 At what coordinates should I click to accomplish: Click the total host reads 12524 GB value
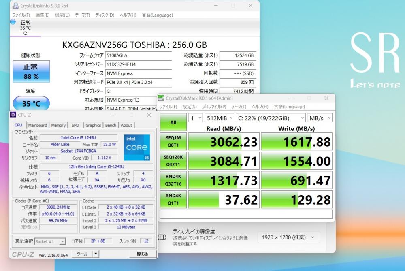coord(238,55)
